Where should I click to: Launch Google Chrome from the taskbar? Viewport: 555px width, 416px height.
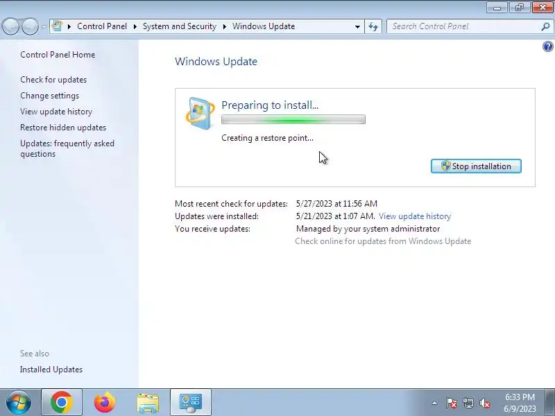pos(62,402)
